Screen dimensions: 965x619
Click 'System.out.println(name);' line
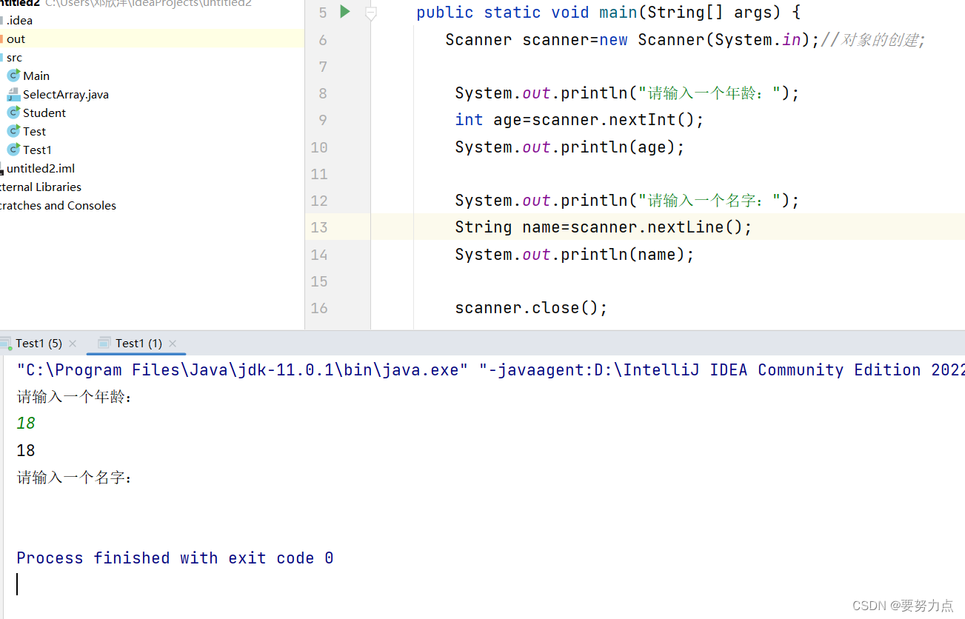(x=575, y=255)
